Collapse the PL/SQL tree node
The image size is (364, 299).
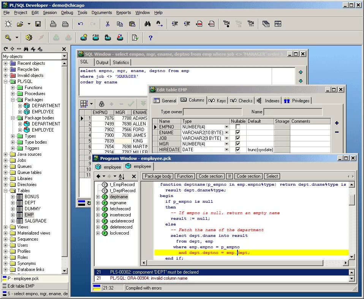pyautogui.click(x=6, y=81)
